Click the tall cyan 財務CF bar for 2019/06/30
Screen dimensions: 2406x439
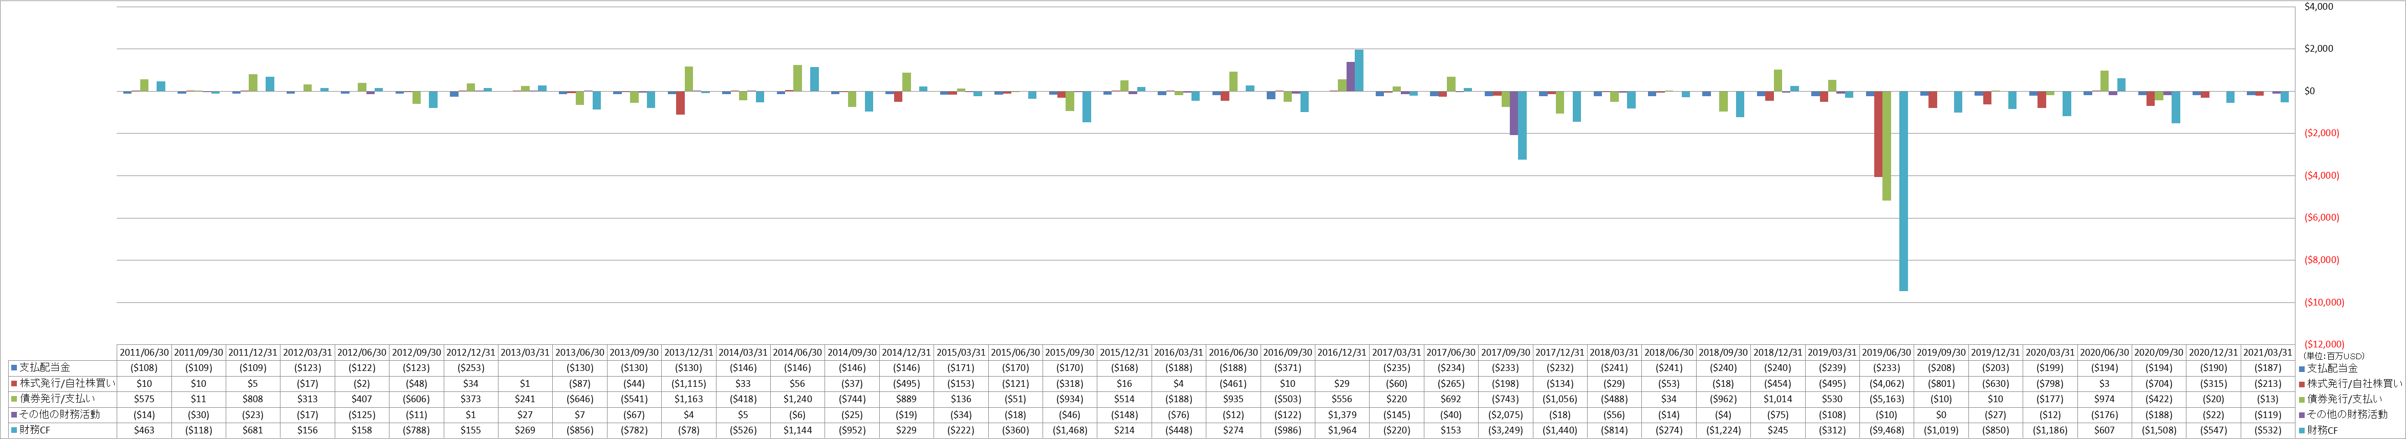(1902, 191)
